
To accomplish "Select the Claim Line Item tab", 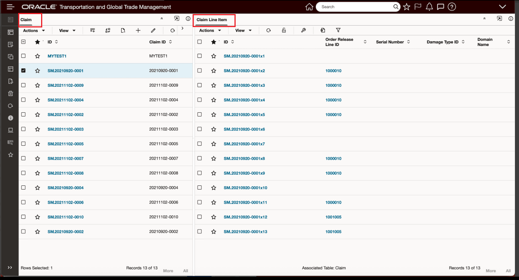I will [212, 20].
